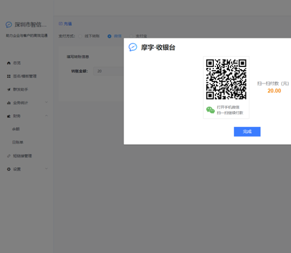Click the payment QR code image
Image resolution: width=291 pixels, height=253 pixels.
tap(226, 79)
